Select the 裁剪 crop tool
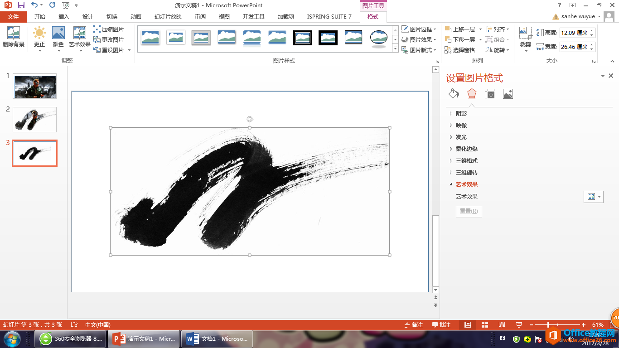The image size is (619, 348). coord(525,34)
